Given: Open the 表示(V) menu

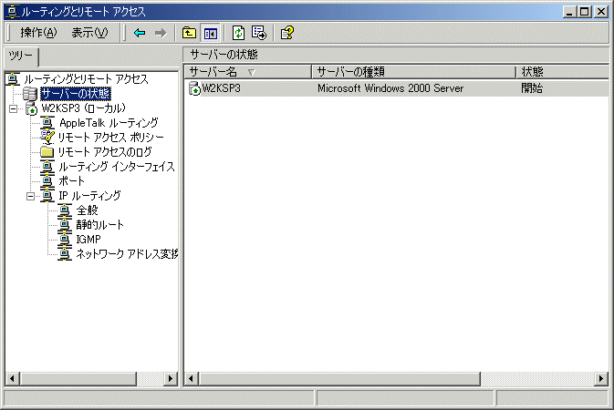Looking at the screenshot, I should pyautogui.click(x=89, y=33).
